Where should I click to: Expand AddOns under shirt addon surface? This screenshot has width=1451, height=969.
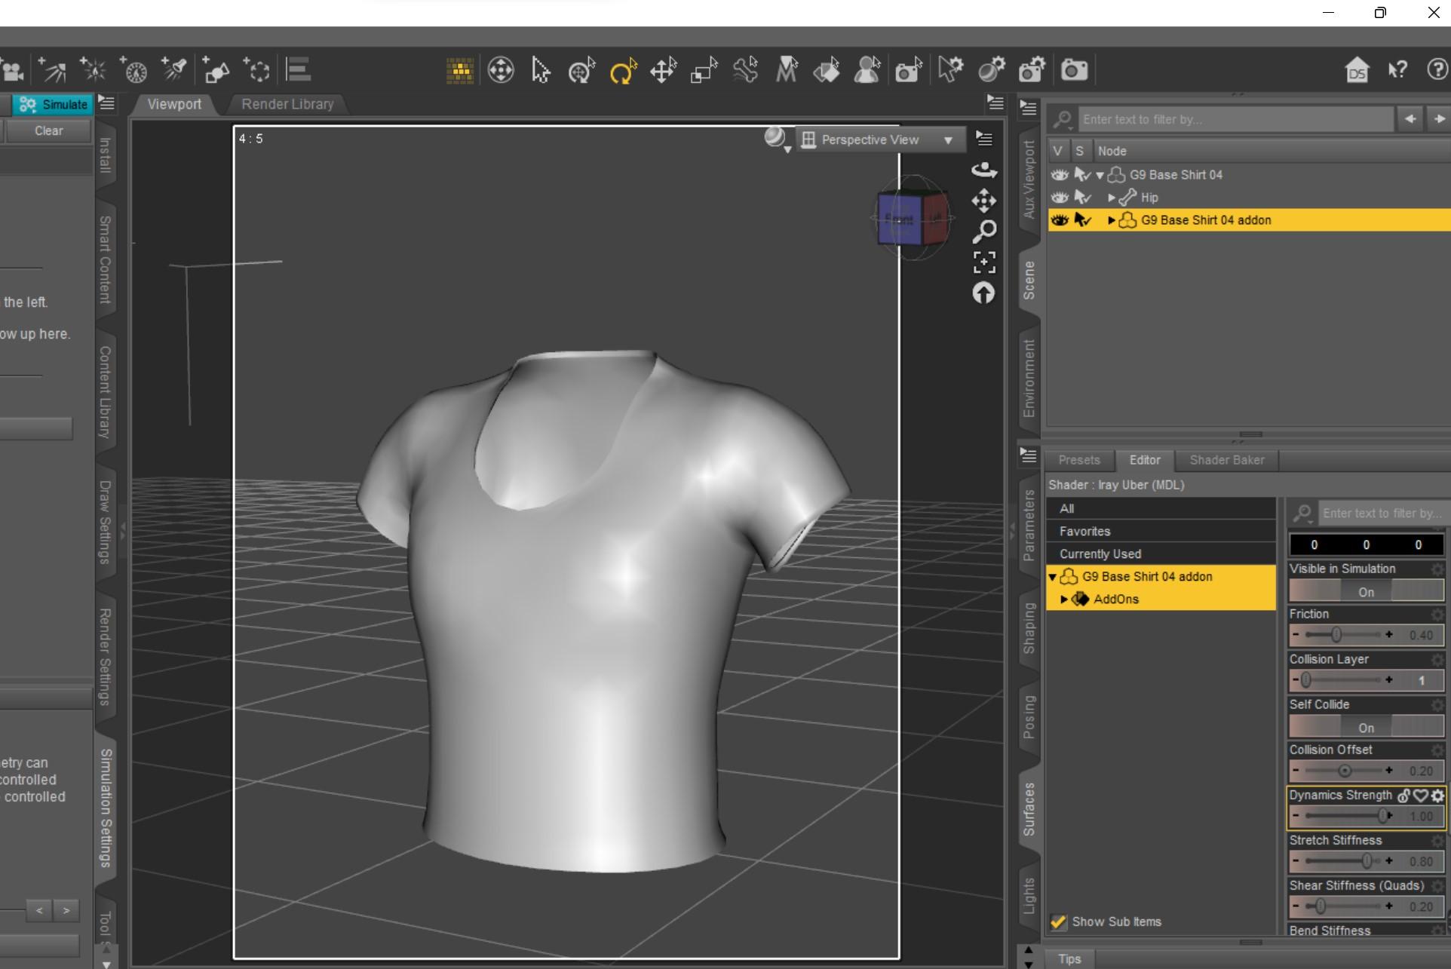point(1064,599)
